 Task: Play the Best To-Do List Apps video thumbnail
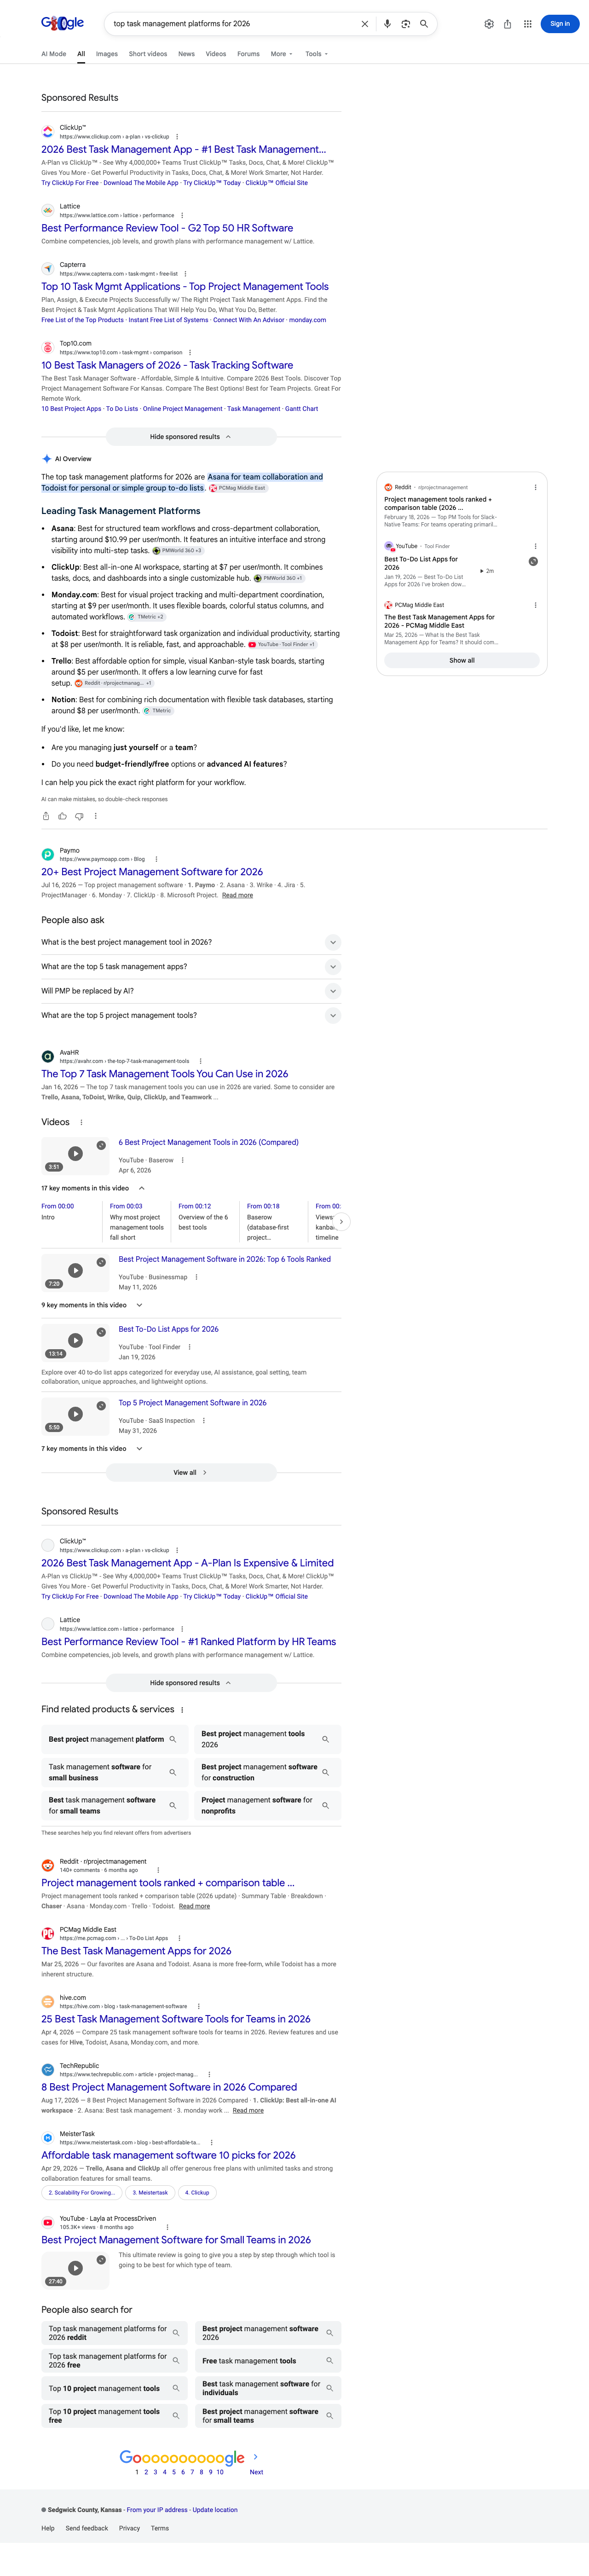click(75, 1341)
